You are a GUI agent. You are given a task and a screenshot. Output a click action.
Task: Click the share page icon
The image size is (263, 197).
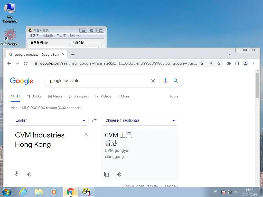[x=211, y=64]
